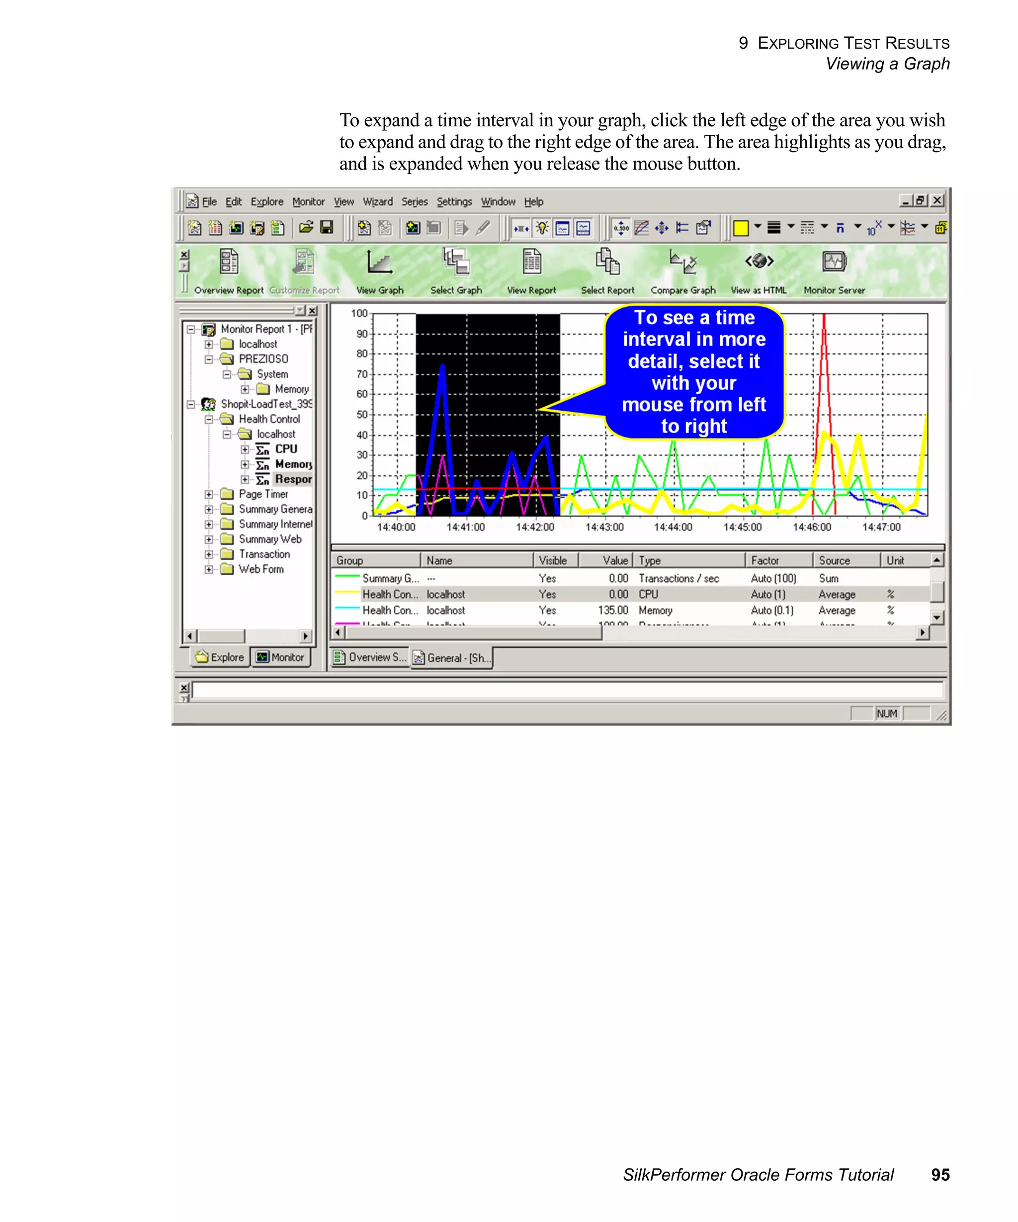Click the series list horizontal scroll-right arrow

coord(922,632)
